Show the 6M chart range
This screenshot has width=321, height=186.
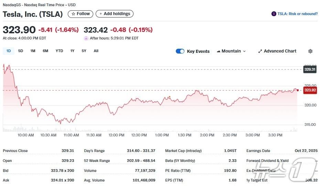pyautogui.click(x=45, y=51)
